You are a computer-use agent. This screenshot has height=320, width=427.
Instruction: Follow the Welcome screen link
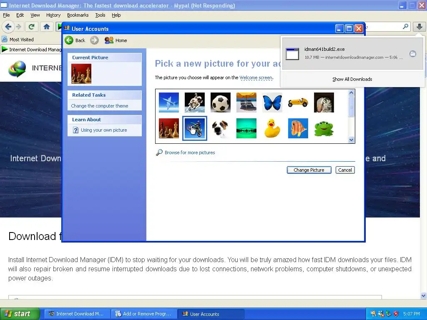tap(256, 77)
